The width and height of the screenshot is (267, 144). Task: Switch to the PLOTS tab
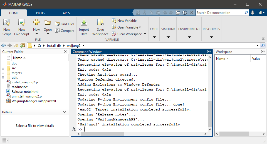(41, 13)
